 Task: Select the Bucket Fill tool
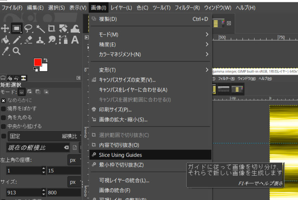pyautogui.click(x=5, y=40)
